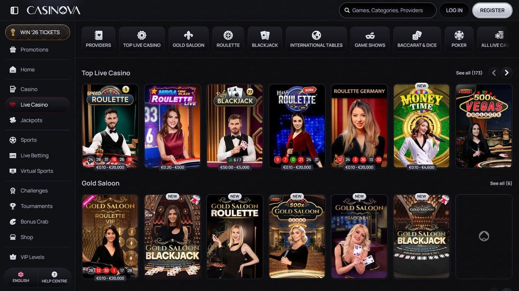Open 500x Gold Saloon Vegas game
Image resolution: width=519 pixels, height=291 pixels.
click(x=297, y=236)
